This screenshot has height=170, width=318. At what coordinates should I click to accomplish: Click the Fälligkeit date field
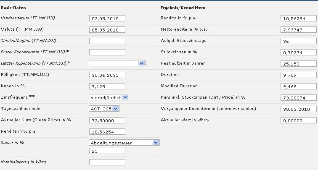[107, 75]
